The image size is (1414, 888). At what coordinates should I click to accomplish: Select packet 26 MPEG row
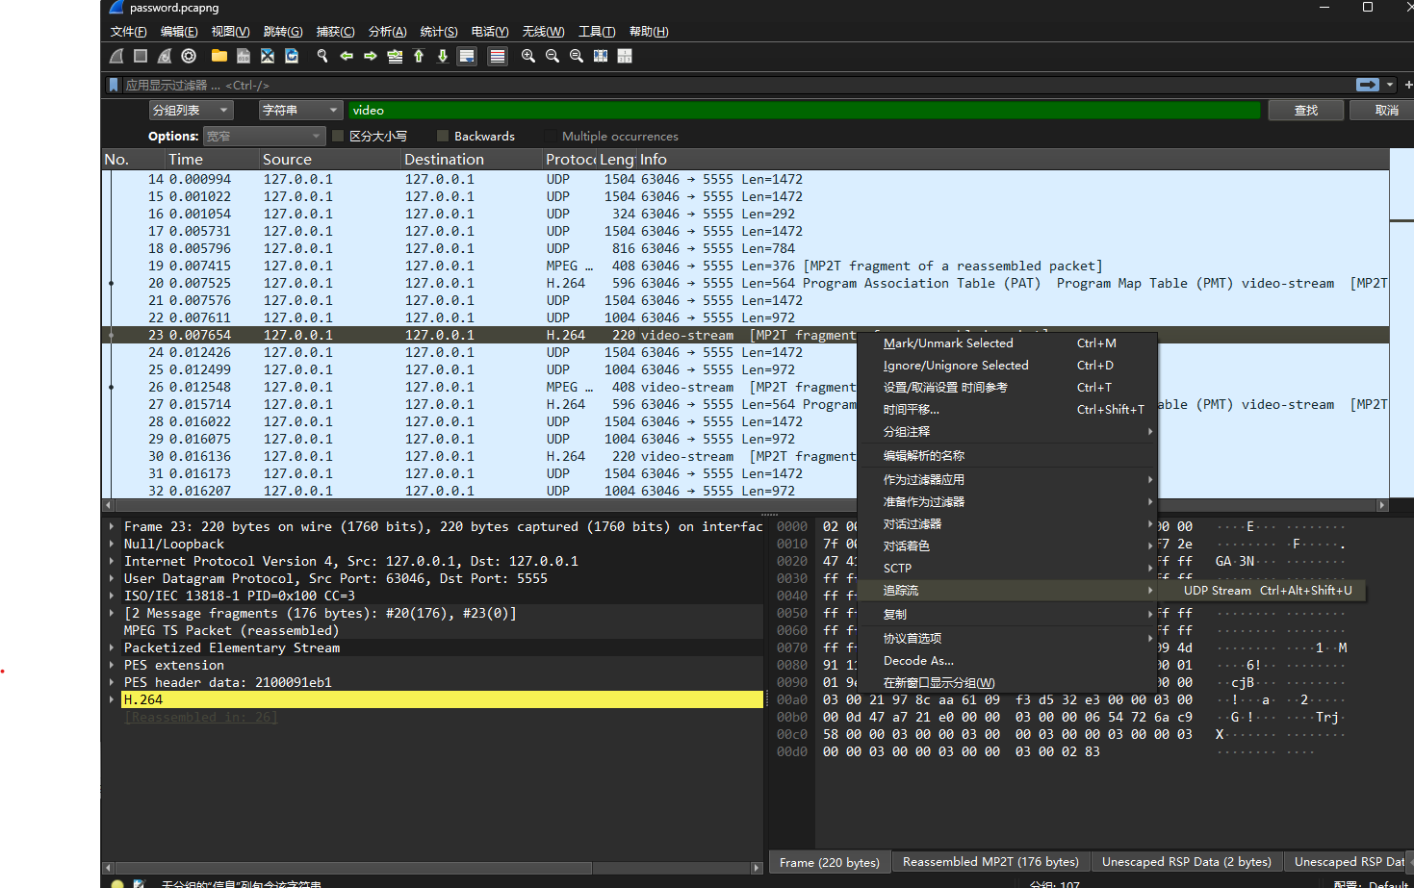click(x=745, y=387)
